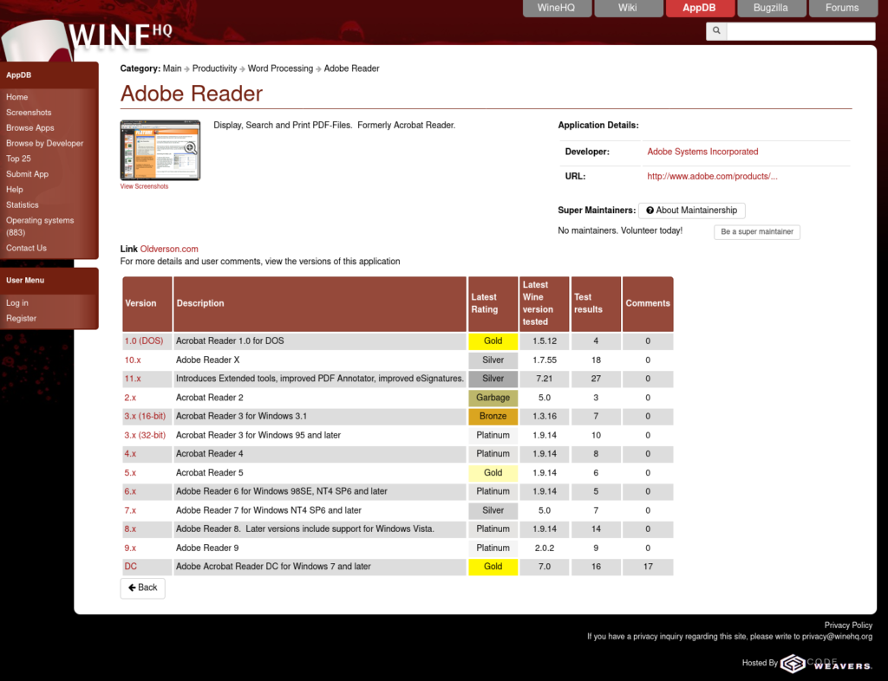888x681 pixels.
Task: Open Operating systems (883) in sidebar
Action: [x=40, y=226]
